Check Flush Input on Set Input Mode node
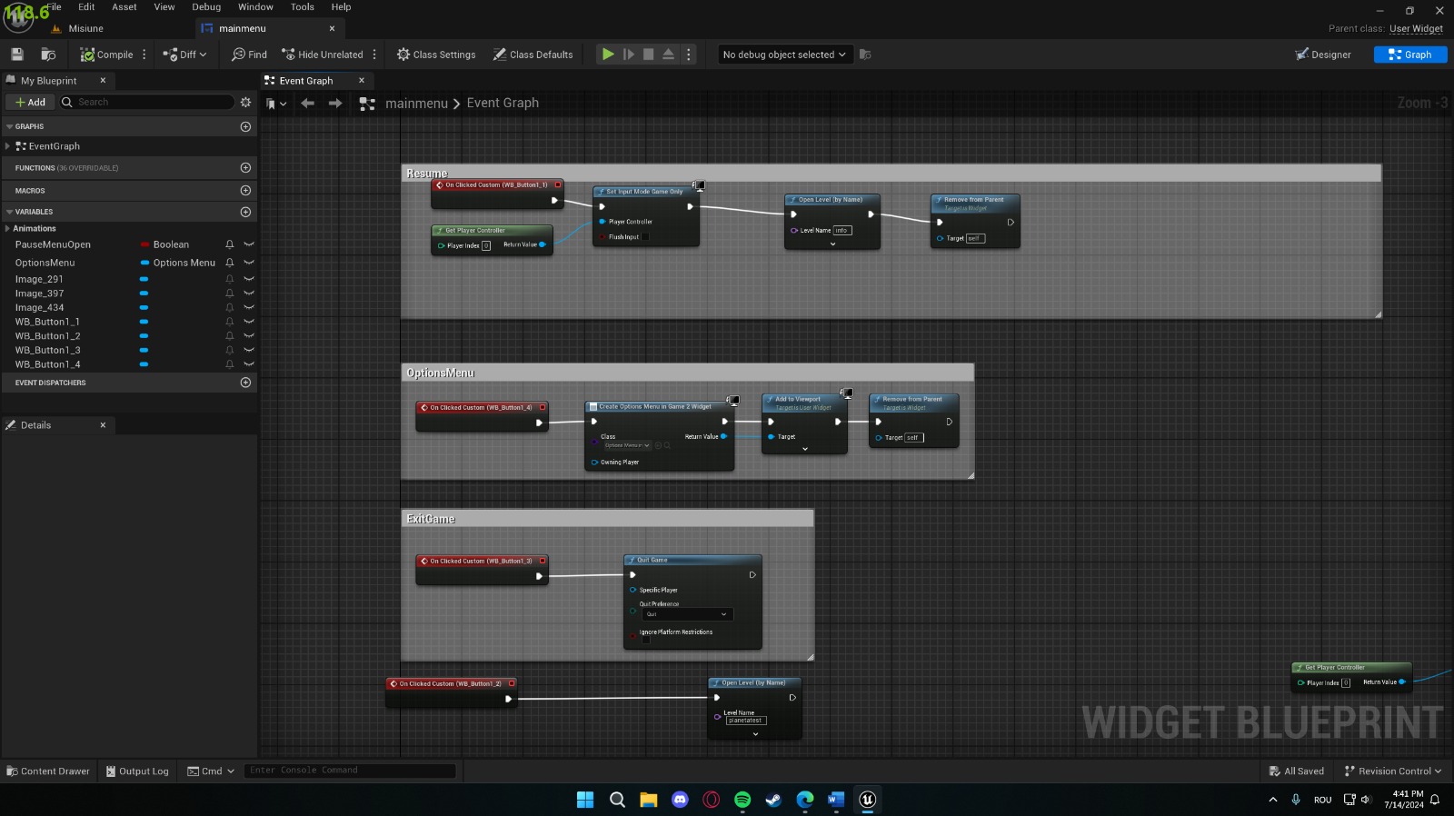Screen dimensions: 1454x816 (x=645, y=237)
